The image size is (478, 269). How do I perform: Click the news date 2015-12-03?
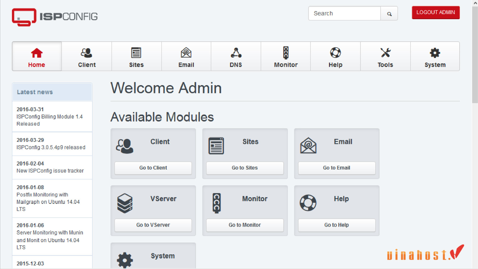point(30,263)
